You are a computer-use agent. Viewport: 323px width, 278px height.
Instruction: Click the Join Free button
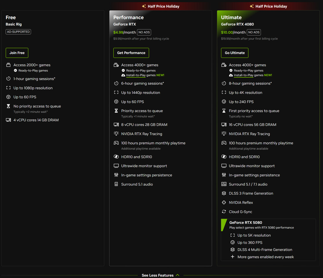coord(17,53)
